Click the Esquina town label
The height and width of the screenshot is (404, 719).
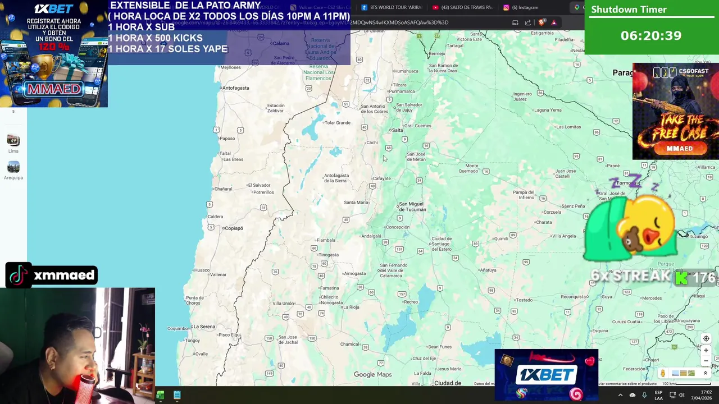600,330
